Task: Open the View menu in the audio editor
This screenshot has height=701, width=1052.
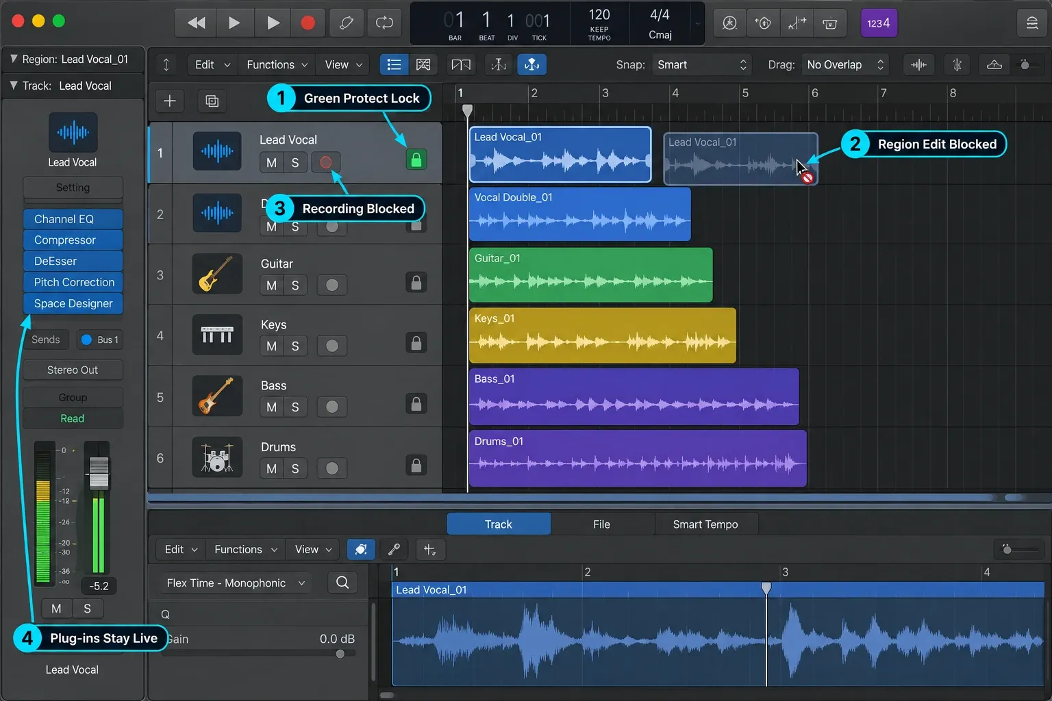Action: point(313,549)
